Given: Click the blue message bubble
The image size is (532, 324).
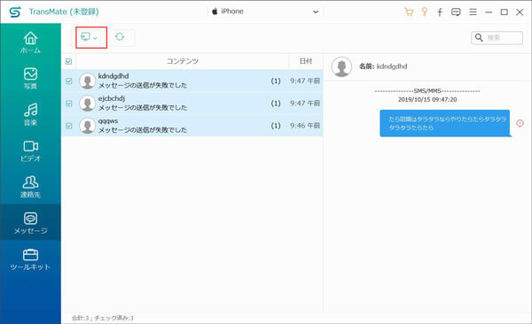Looking at the screenshot, I should coord(445,123).
